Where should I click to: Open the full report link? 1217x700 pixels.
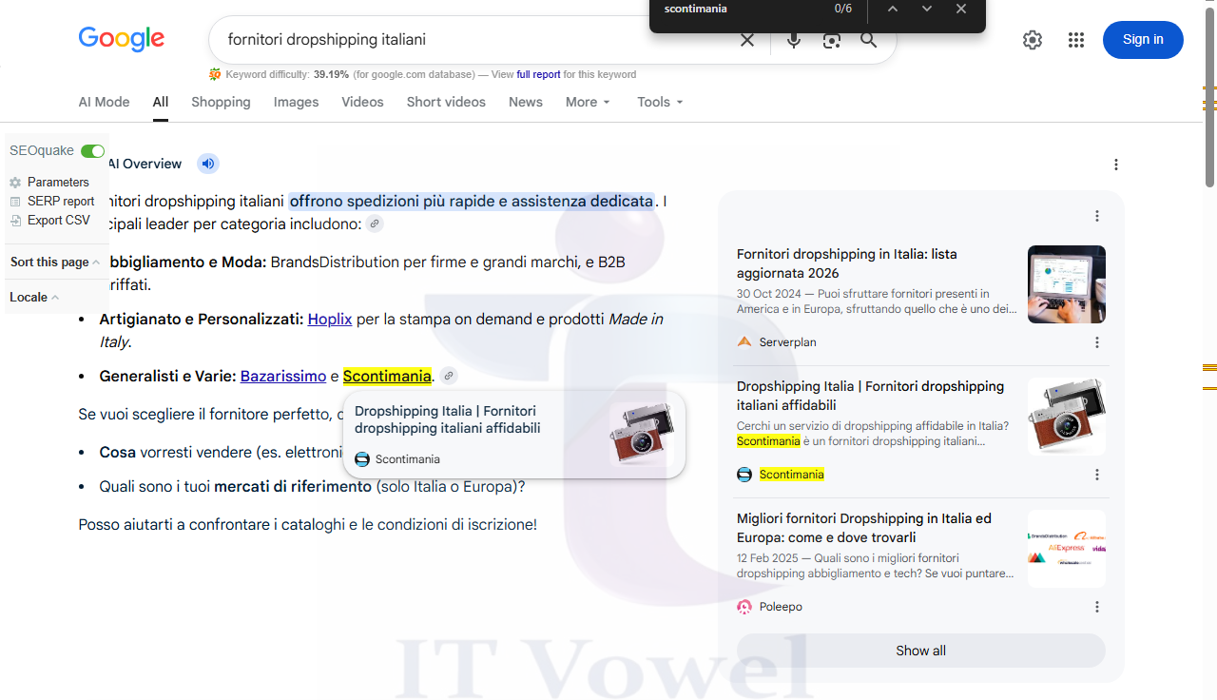538,74
